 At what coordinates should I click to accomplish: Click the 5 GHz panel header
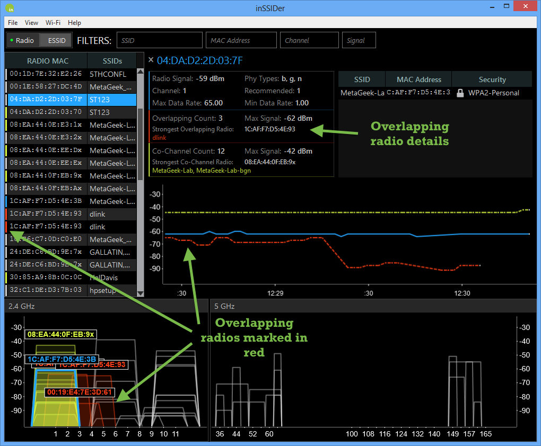[373, 306]
